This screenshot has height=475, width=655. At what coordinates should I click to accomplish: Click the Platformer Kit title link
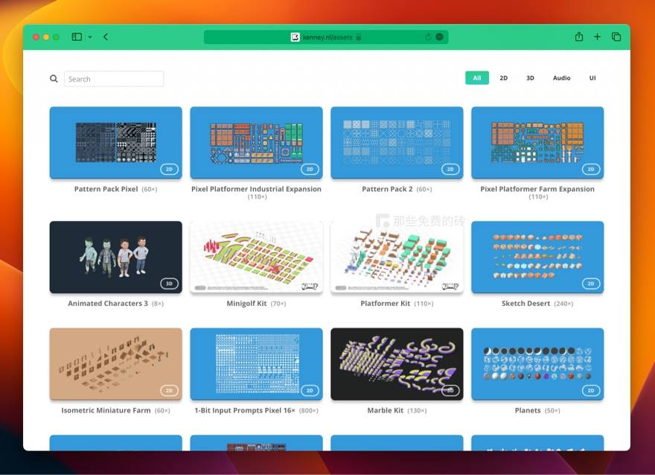(385, 303)
